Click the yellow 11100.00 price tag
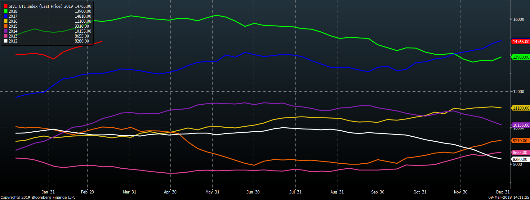530x200 pixels. [x=521, y=108]
